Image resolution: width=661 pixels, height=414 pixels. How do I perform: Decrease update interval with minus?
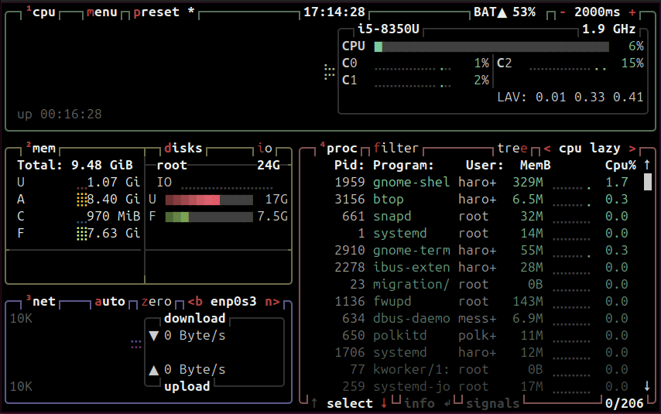563,12
